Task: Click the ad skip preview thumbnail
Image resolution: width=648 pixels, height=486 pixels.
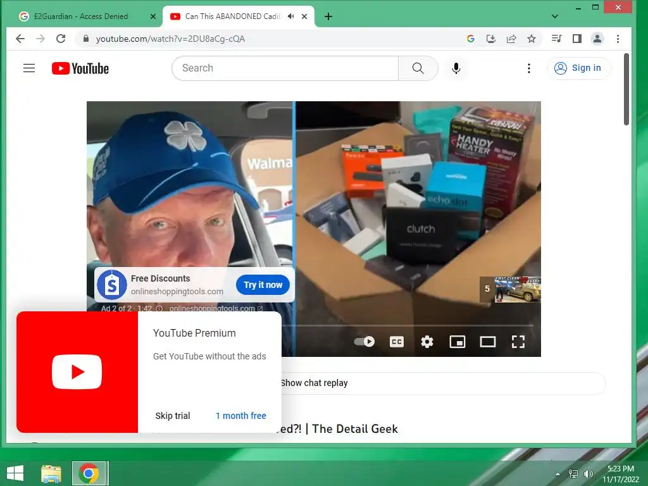Action: 518,289
